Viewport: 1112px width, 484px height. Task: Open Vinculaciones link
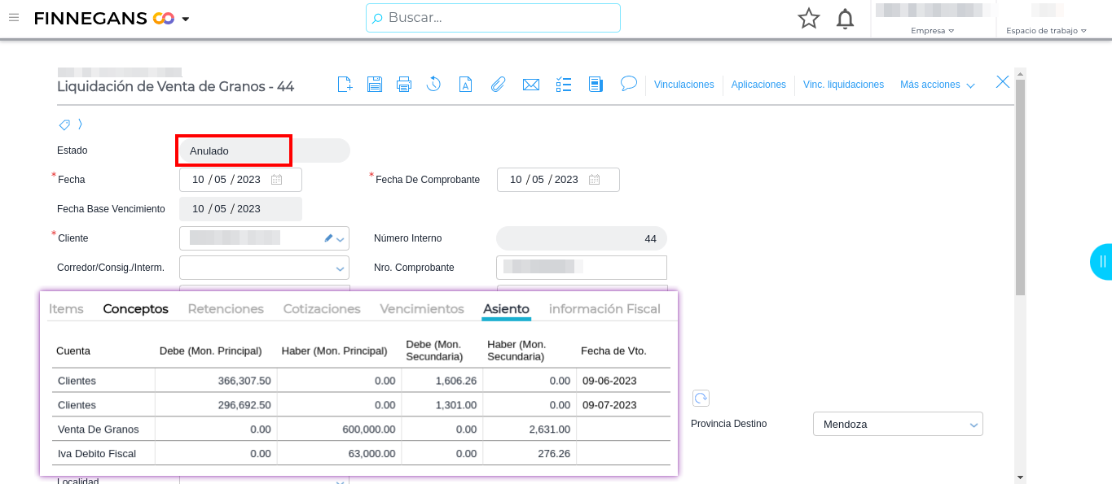coord(683,85)
